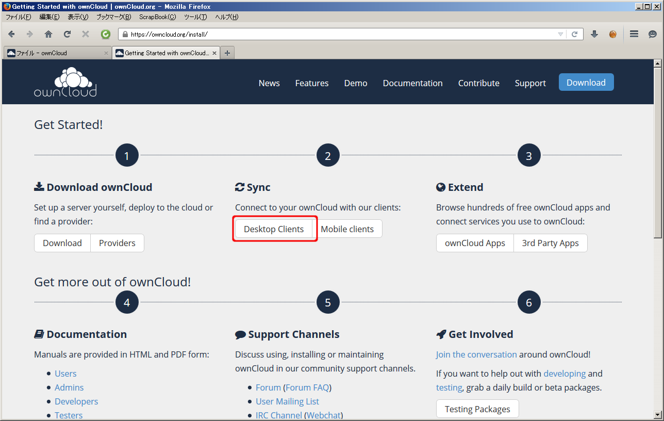
Task: Follow the developing link
Action: (565, 374)
